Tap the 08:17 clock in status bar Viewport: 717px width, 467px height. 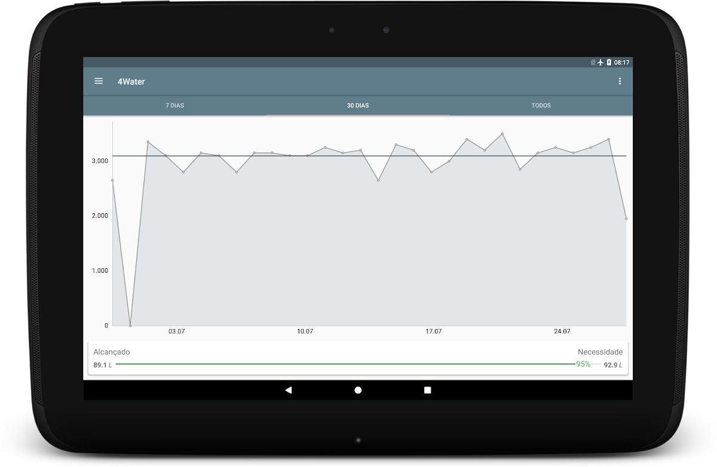coord(621,62)
